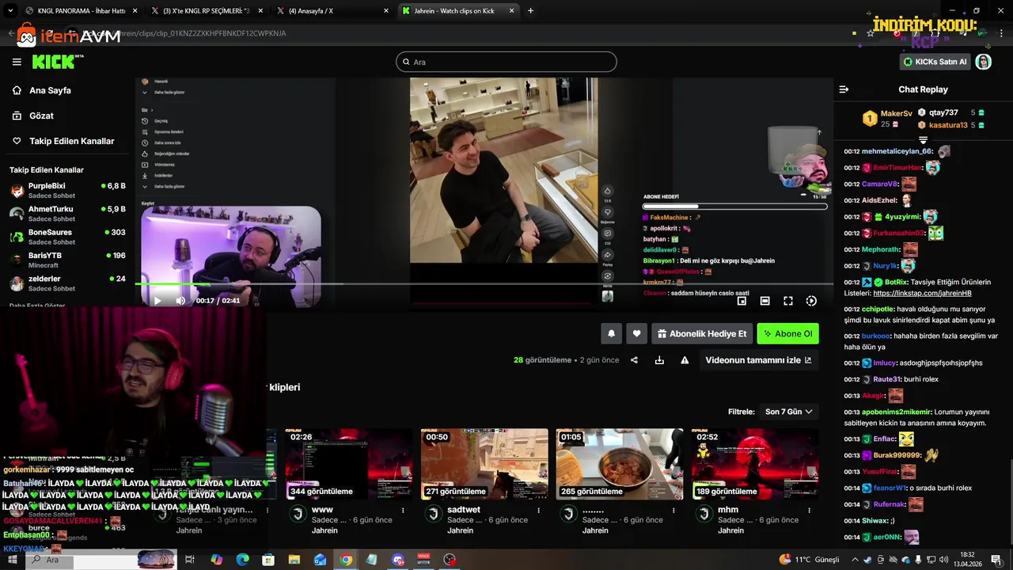
Task: Open playback speed settings on the player
Action: pos(811,301)
